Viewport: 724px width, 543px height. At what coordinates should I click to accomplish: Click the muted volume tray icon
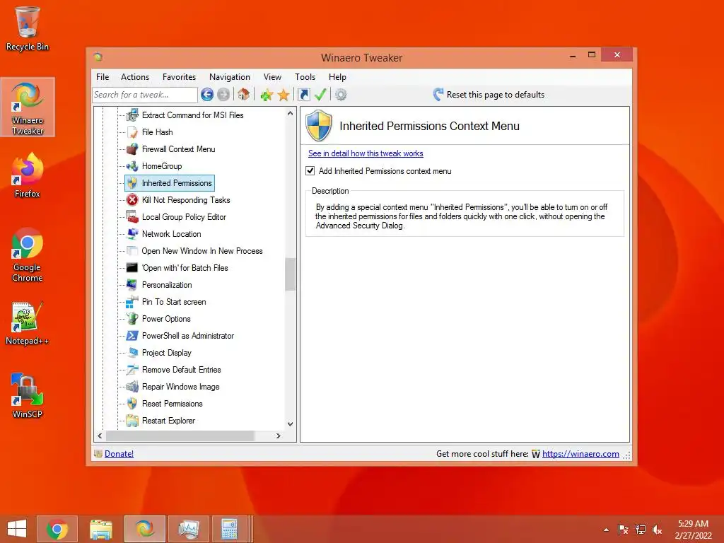[657, 530]
